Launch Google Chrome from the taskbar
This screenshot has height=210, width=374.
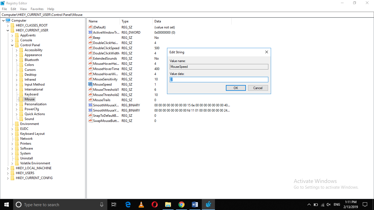[181, 204]
